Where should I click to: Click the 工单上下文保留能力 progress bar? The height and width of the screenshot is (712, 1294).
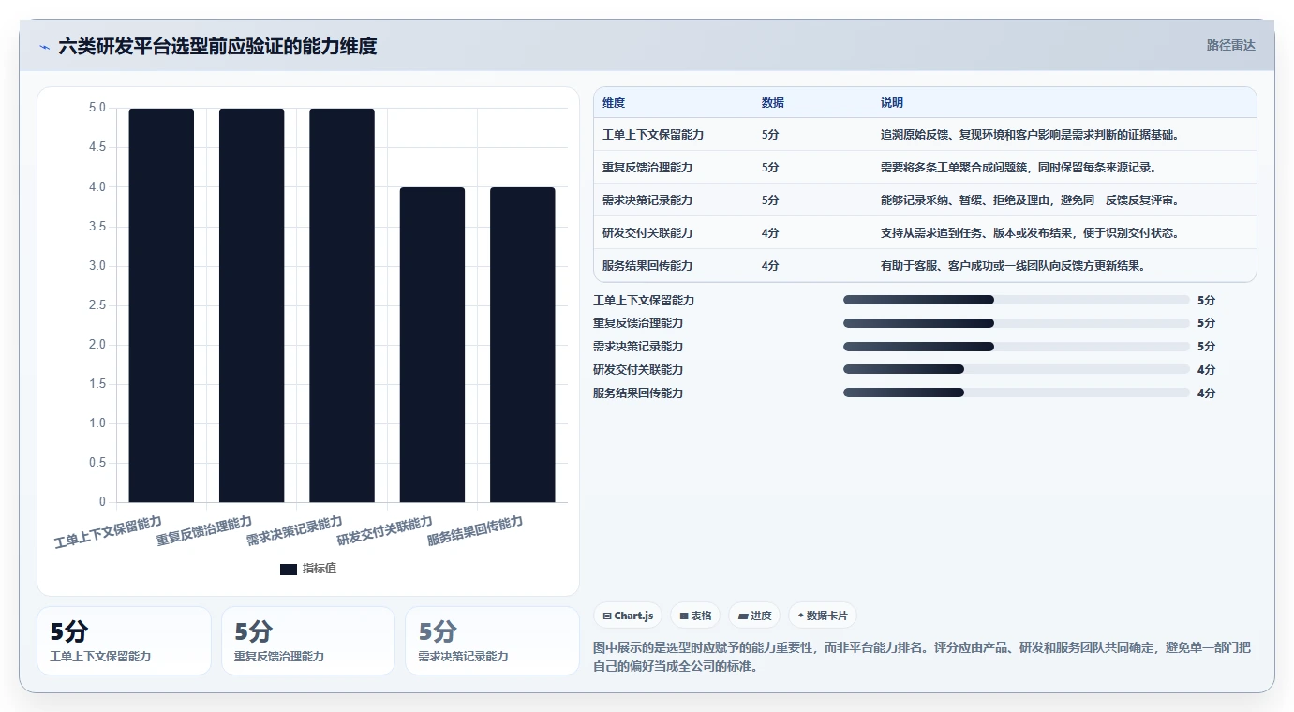(1016, 300)
